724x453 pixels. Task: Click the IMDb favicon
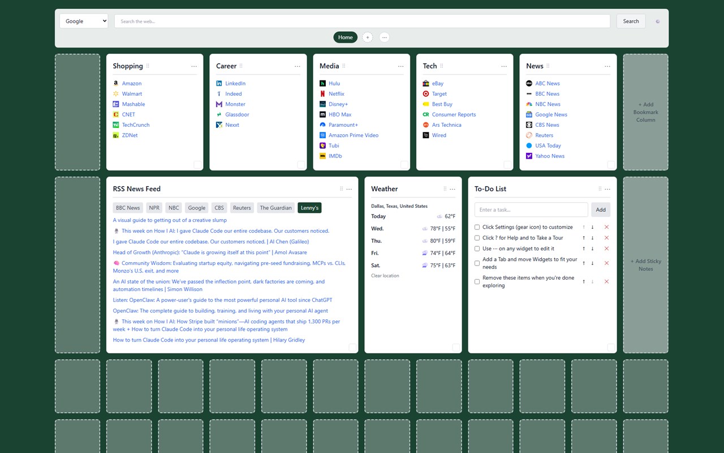(322, 156)
